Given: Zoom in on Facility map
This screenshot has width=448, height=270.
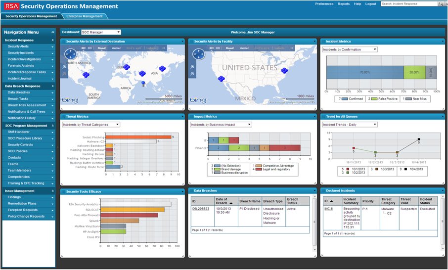Looking at the screenshot, I should point(192,67).
